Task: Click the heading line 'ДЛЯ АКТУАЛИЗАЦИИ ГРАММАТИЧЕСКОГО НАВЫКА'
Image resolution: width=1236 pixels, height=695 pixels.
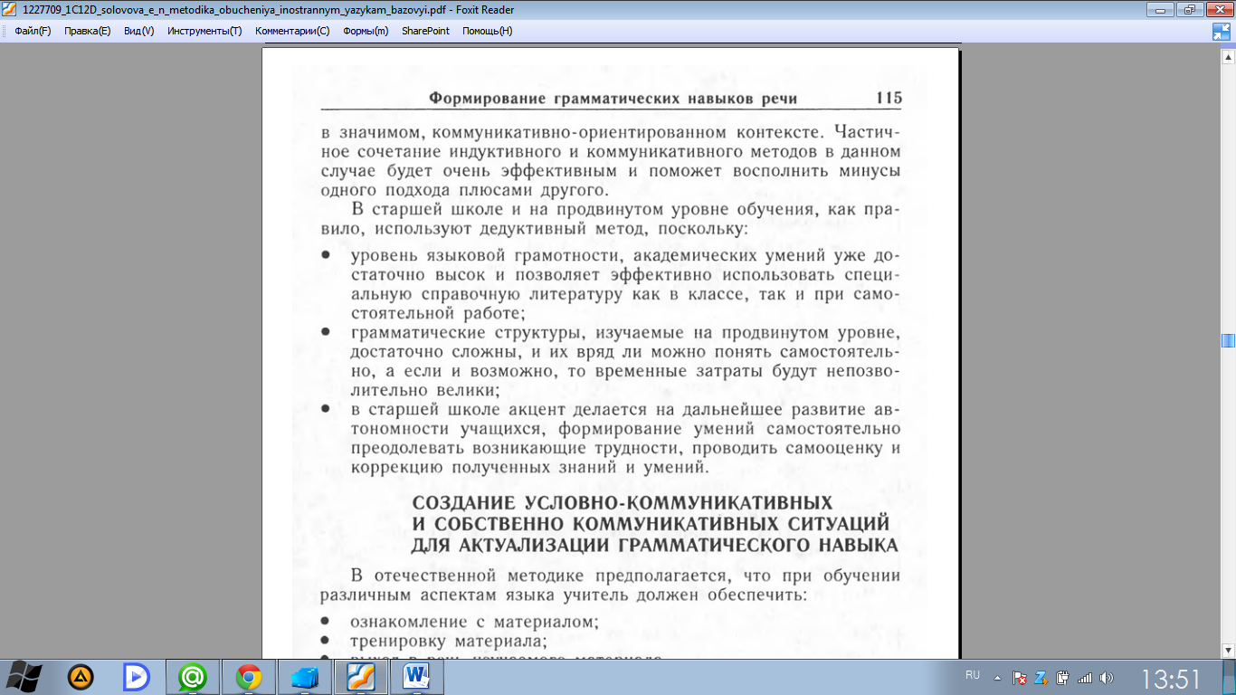Action: 654,546
